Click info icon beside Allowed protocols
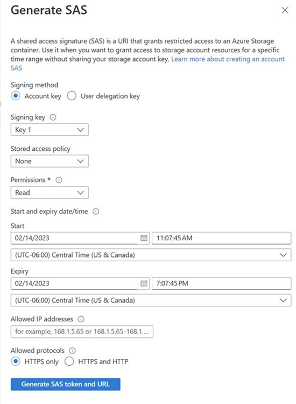 [x=73, y=351]
